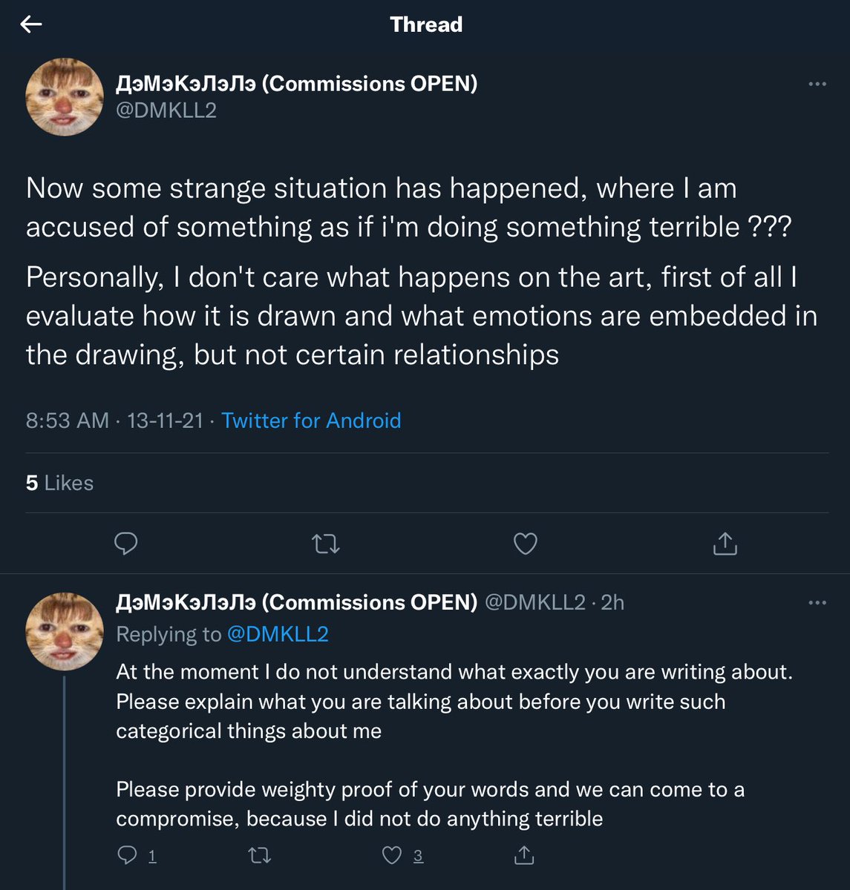This screenshot has height=890, width=850.
Task: Reply to the main tweet
Action: pos(126,544)
